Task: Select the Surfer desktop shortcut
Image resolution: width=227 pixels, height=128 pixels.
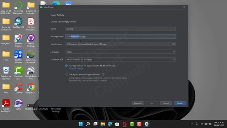Action: [18, 105]
